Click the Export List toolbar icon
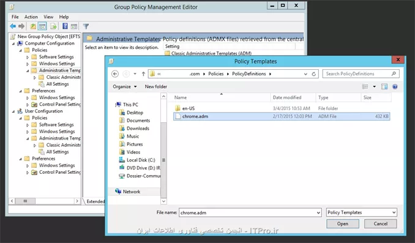Image resolution: width=415 pixels, height=243 pixels. click(x=53, y=26)
